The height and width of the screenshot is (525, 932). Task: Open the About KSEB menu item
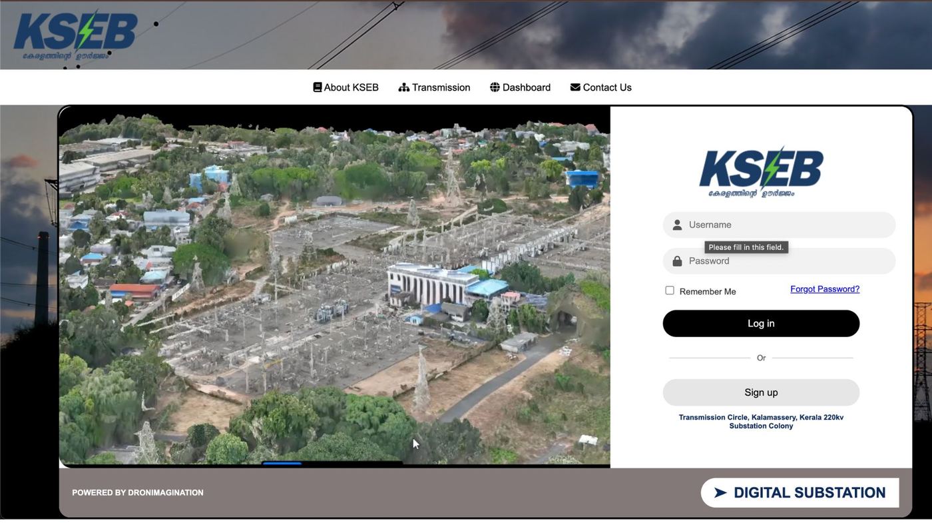pos(346,87)
